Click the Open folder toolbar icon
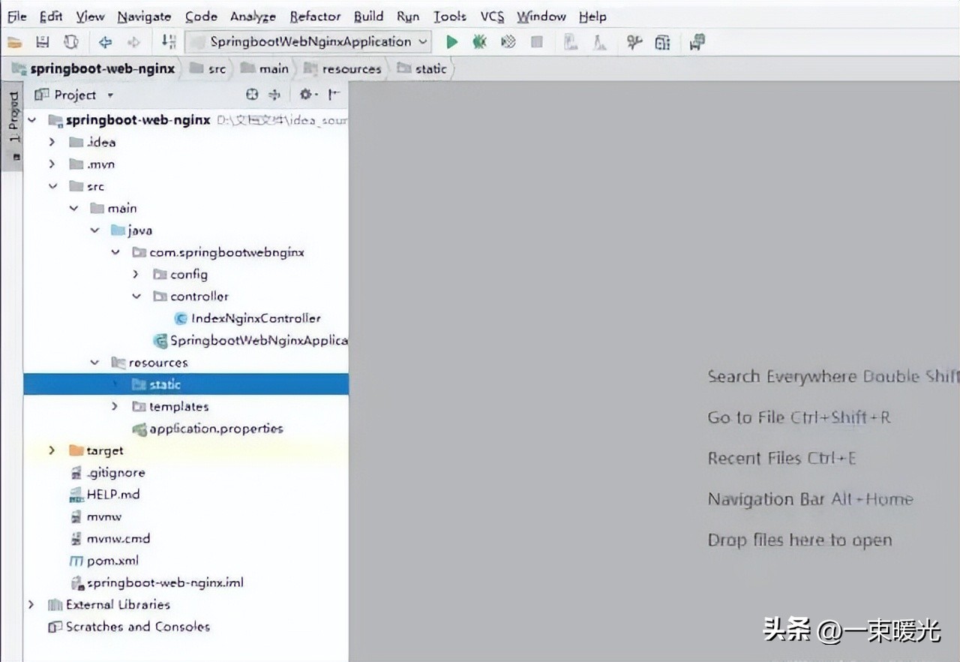Image resolution: width=960 pixels, height=662 pixels. (15, 42)
